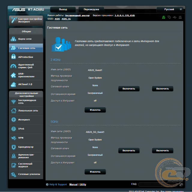192x192 pixels.
Task: Click the 2.4GHz section heading
Action: click(55, 60)
